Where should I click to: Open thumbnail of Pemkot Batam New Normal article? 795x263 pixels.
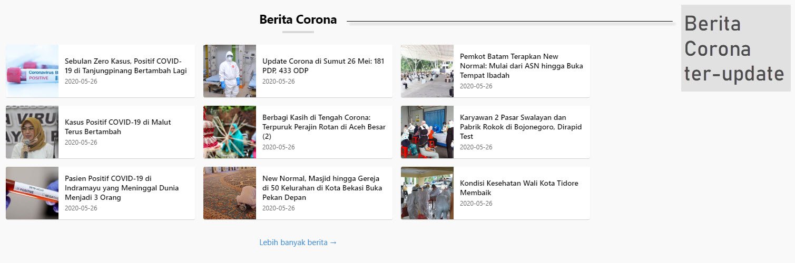(x=427, y=71)
